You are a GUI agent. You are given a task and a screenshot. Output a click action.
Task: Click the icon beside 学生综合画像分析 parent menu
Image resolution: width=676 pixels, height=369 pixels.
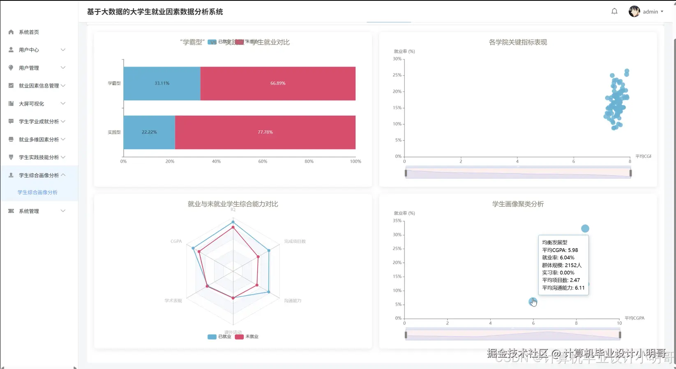point(11,175)
